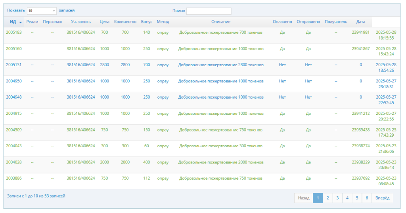This screenshot has height=213, width=406.
Task: Jump to page 6 of records
Action: (367, 198)
